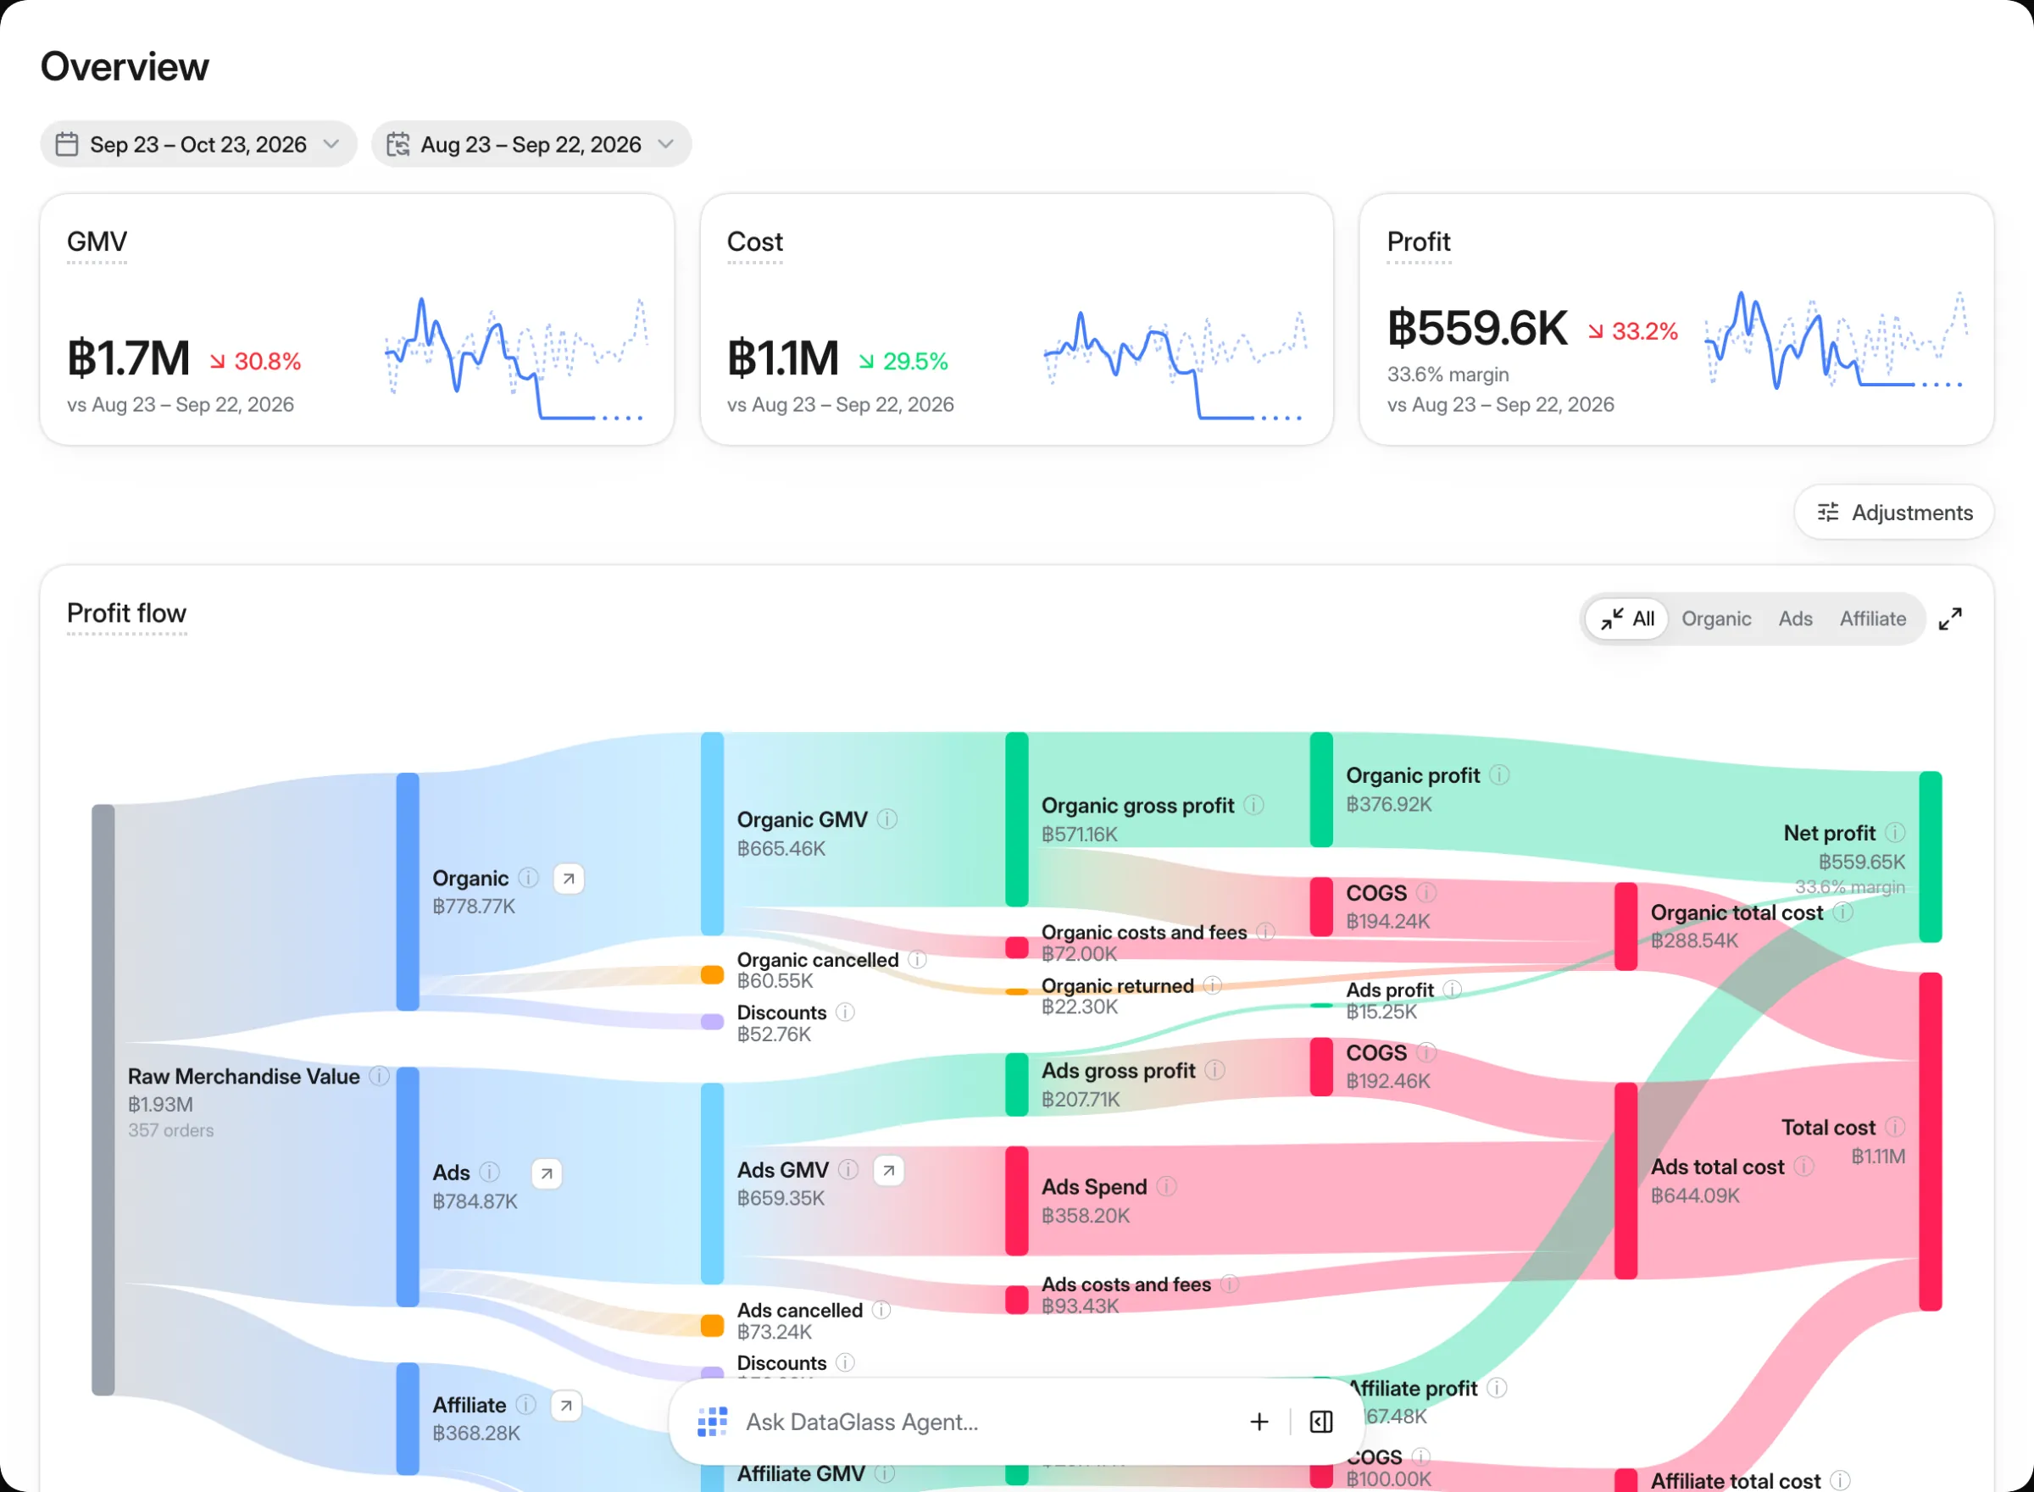Show info for Organic total cost
This screenshot has height=1492, width=2034.
(x=1843, y=913)
